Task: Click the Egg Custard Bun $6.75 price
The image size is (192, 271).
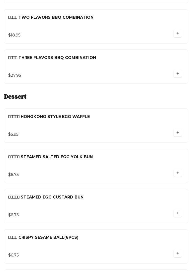Action: pyautogui.click(x=13, y=215)
